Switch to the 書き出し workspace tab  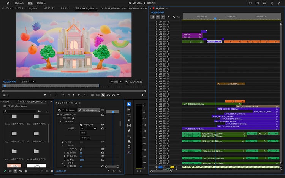[x=41, y=3]
